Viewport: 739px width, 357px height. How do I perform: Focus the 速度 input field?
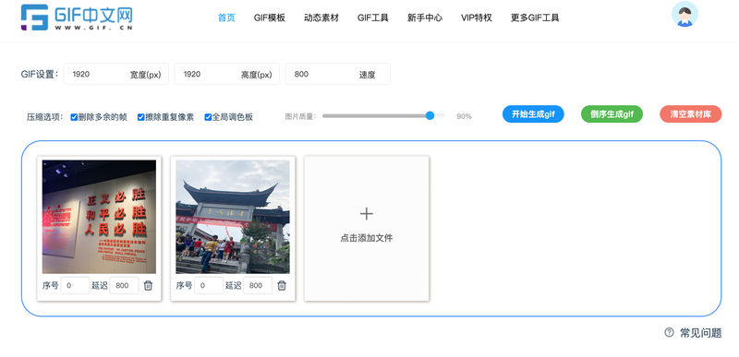338,74
